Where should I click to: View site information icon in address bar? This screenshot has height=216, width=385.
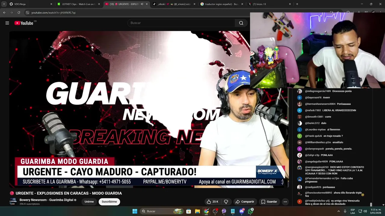27,13
